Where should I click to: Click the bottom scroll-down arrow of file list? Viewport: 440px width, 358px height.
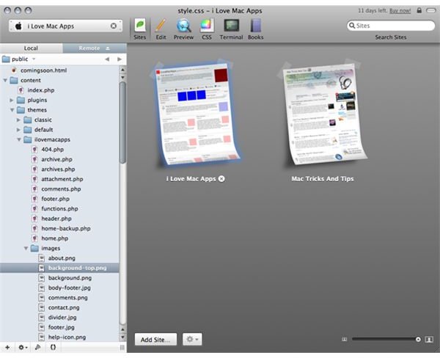122,337
